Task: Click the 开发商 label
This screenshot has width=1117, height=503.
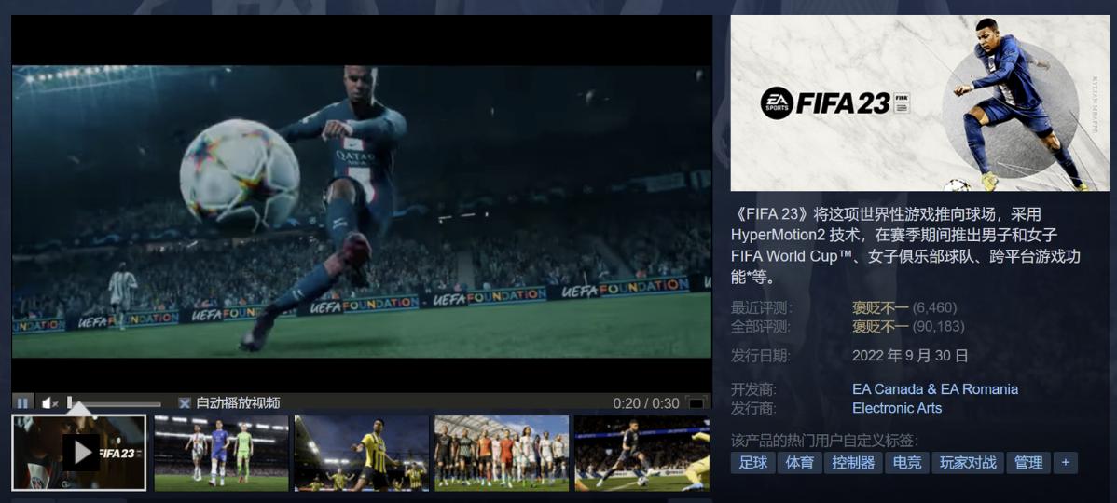Action: point(753,389)
